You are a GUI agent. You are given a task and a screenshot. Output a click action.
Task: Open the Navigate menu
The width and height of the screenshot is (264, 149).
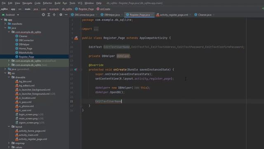(27, 3)
